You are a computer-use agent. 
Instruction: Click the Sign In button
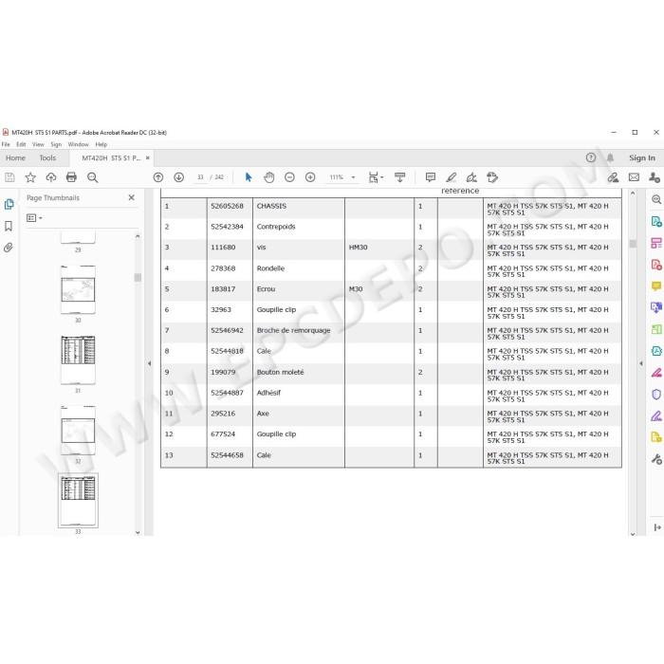pyautogui.click(x=642, y=157)
